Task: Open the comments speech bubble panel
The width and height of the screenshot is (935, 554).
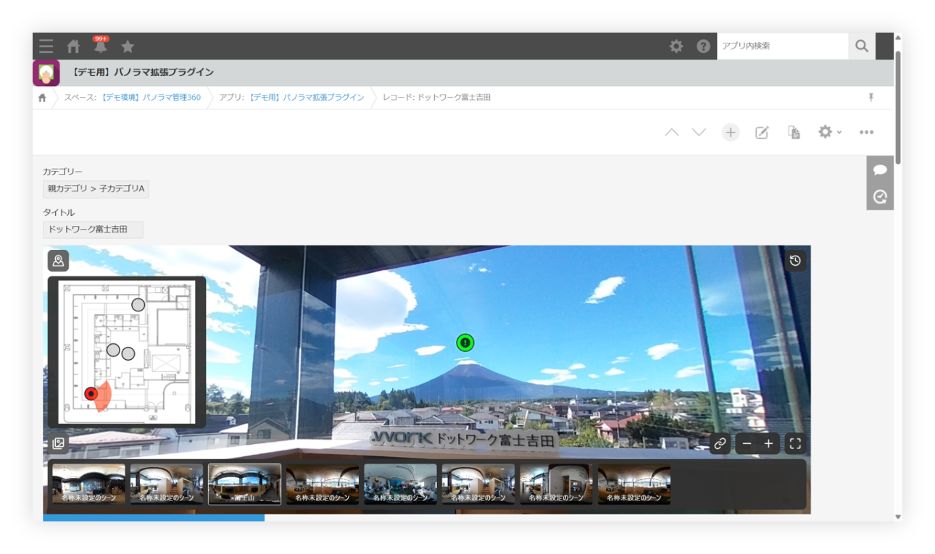Action: (880, 169)
